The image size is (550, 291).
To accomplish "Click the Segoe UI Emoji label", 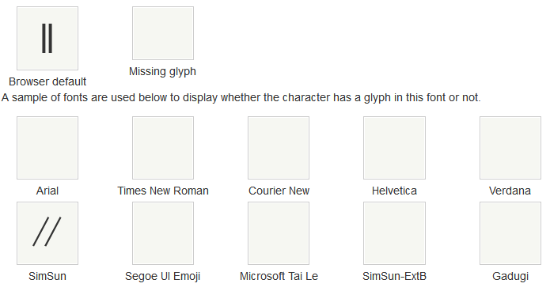I will (162, 277).
